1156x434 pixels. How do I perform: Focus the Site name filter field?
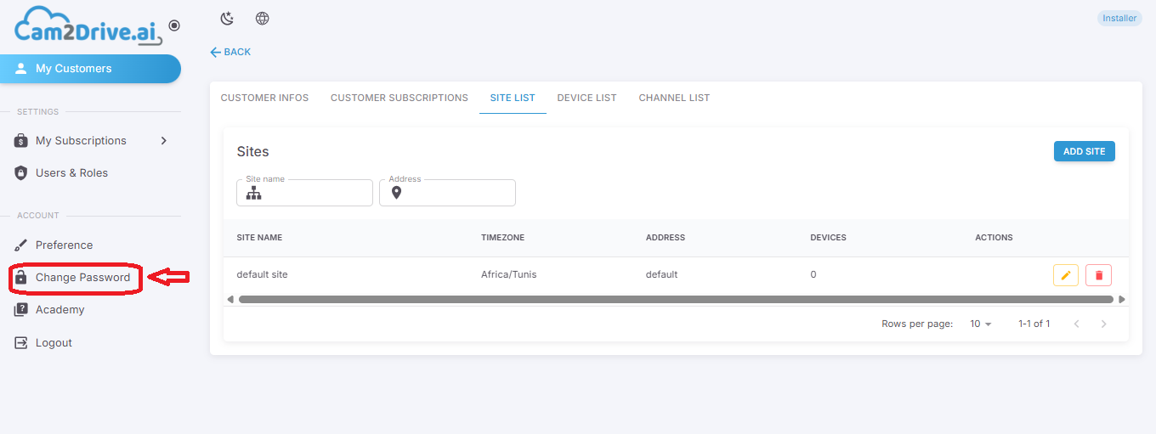tap(304, 193)
